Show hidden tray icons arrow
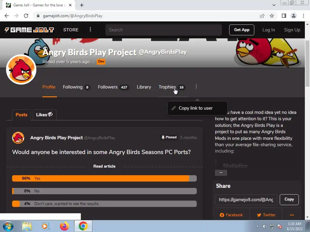This screenshot has width=310, height=232. coord(257,226)
